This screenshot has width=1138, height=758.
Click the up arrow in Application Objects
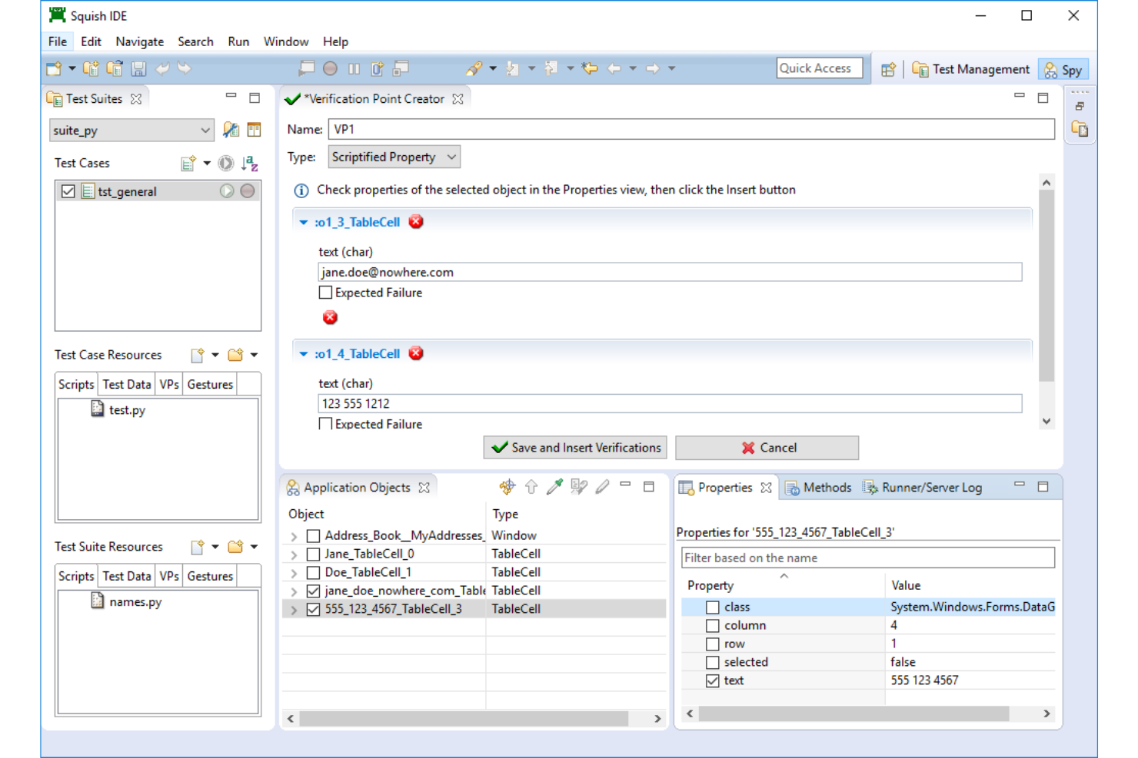tap(531, 487)
